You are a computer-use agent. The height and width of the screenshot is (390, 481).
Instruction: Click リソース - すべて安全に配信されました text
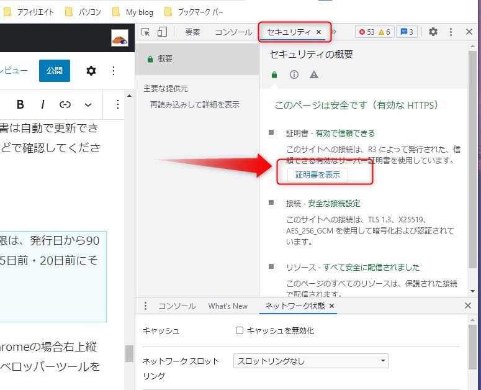353,267
